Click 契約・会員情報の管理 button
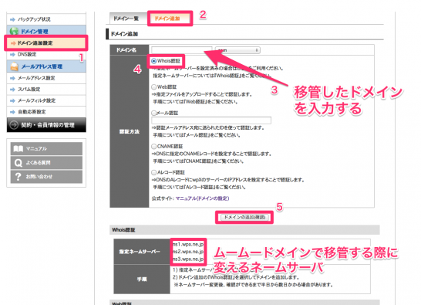 tap(46, 125)
